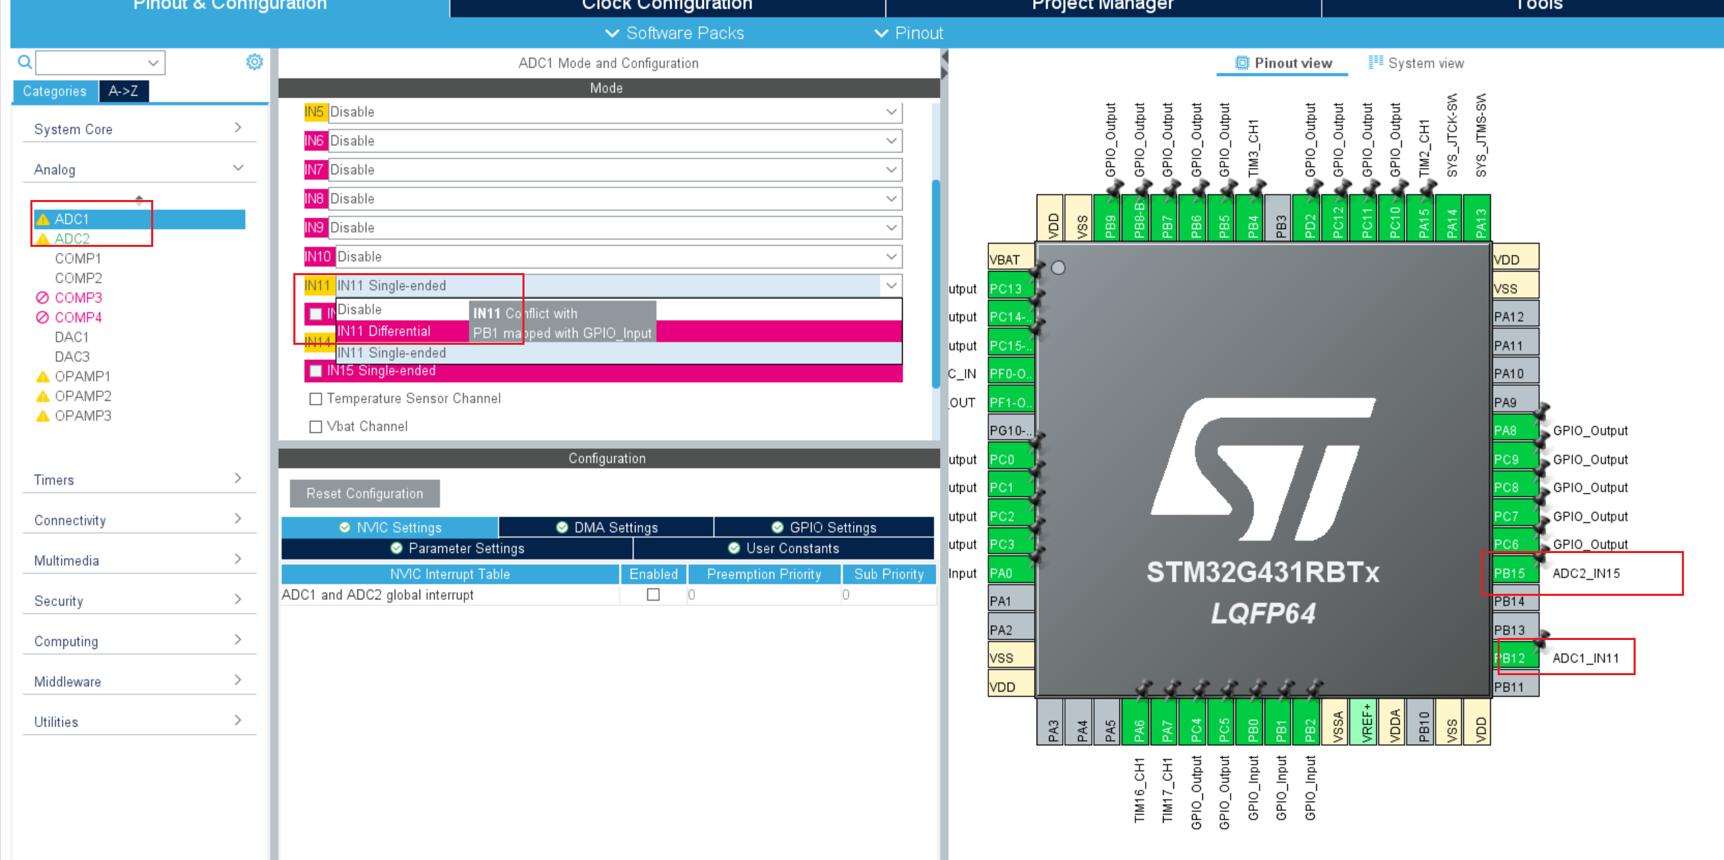Select pin PB12 on the chip
This screenshot has width=1724, height=860.
[x=1516, y=659]
